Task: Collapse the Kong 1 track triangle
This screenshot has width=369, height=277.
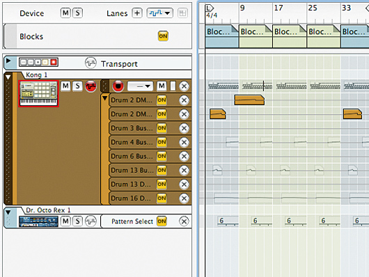Action: [x=8, y=77]
